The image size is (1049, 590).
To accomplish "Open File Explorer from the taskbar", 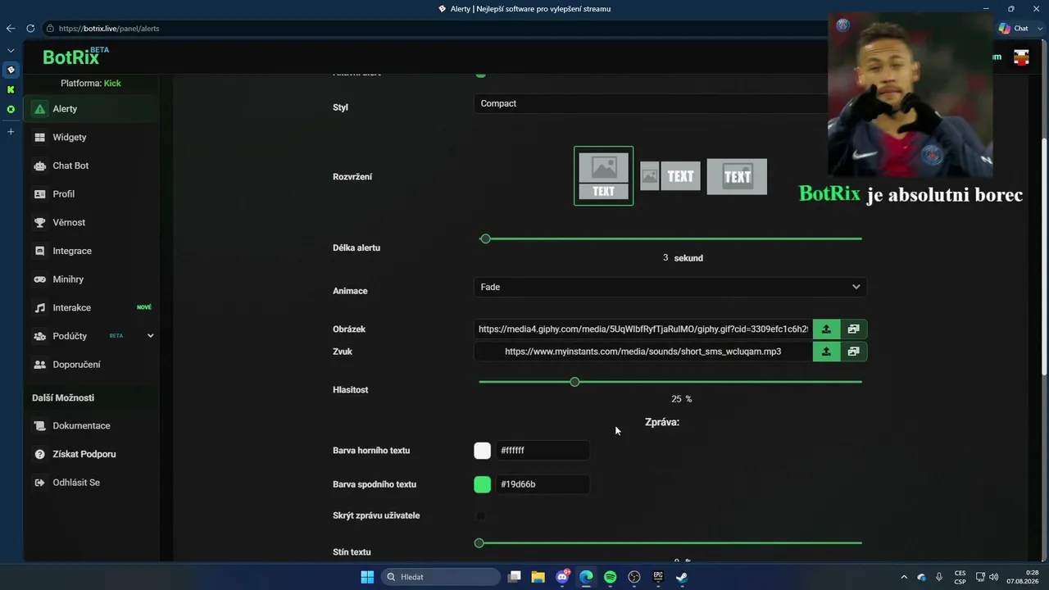I will pos(538,577).
